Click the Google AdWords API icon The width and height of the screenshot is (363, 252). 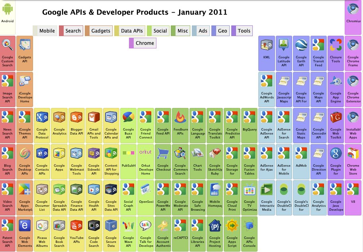point(266,89)
